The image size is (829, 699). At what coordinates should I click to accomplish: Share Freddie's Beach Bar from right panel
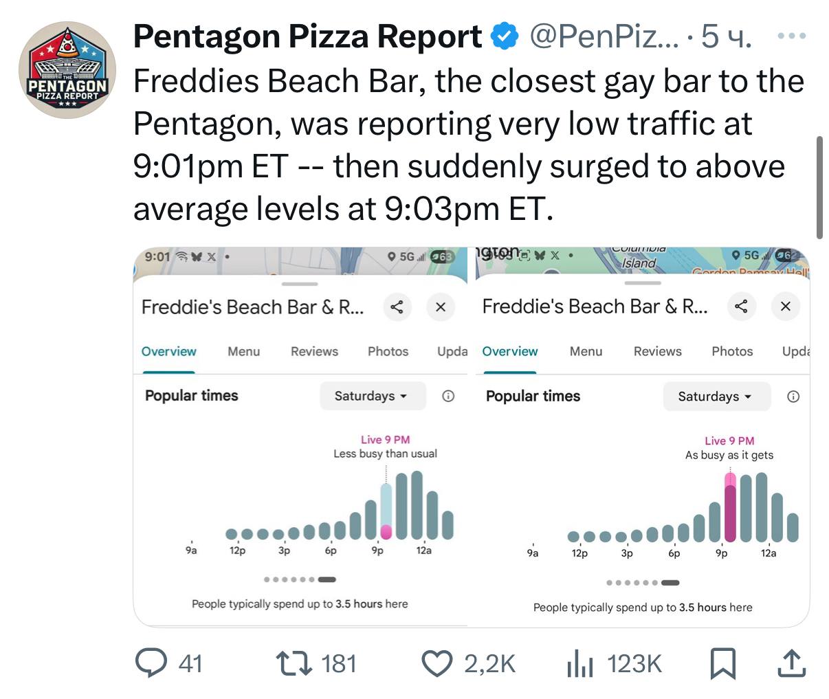(741, 306)
